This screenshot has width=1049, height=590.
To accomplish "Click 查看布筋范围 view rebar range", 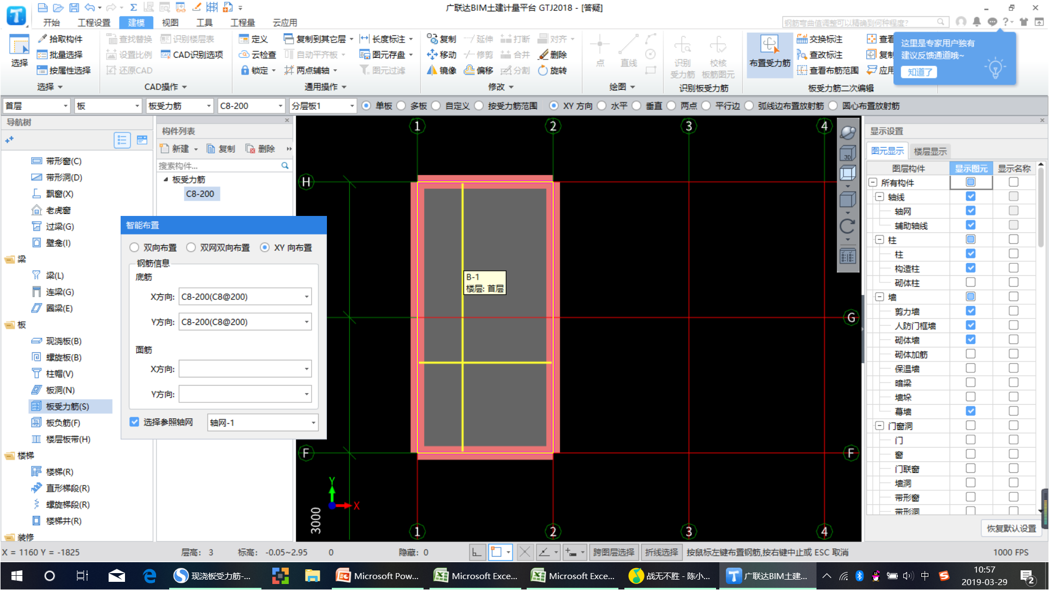I will click(x=827, y=70).
